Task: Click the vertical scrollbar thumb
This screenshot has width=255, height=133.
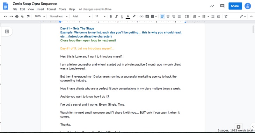Action: pos(253,29)
